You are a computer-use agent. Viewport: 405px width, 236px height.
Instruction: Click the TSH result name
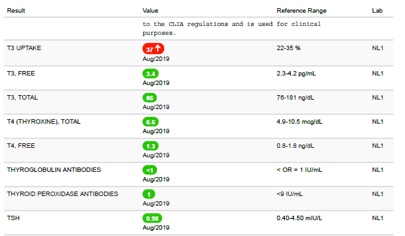[13, 218]
